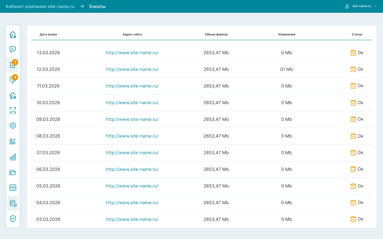Click the add modules grid icon
The image size is (383, 239).
[13, 142]
